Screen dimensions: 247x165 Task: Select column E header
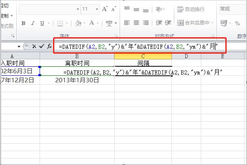223,56
